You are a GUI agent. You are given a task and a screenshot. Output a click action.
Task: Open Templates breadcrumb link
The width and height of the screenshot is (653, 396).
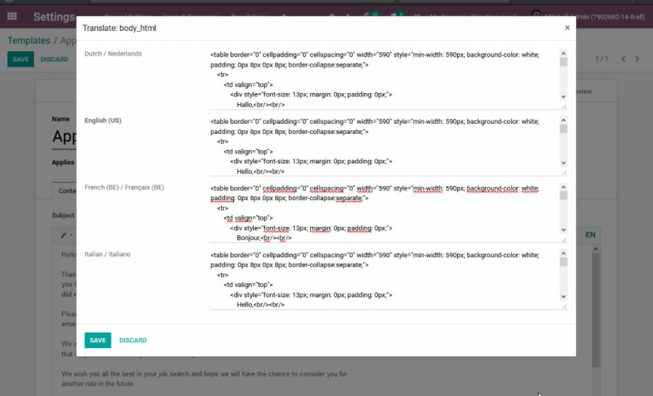click(x=29, y=41)
